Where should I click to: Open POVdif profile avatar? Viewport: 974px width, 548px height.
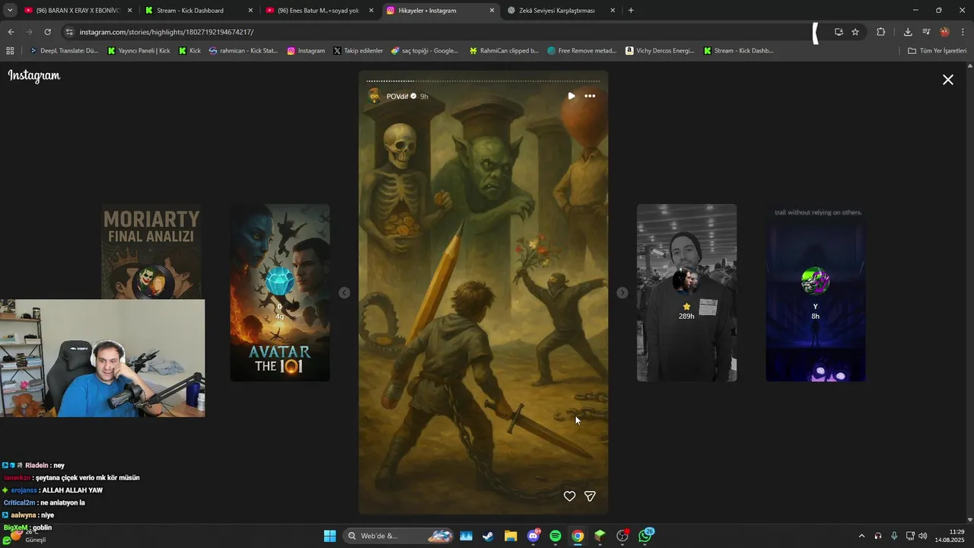(374, 97)
